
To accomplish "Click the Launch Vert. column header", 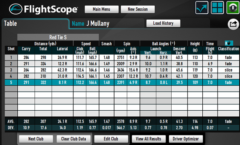I will click(148, 53).
